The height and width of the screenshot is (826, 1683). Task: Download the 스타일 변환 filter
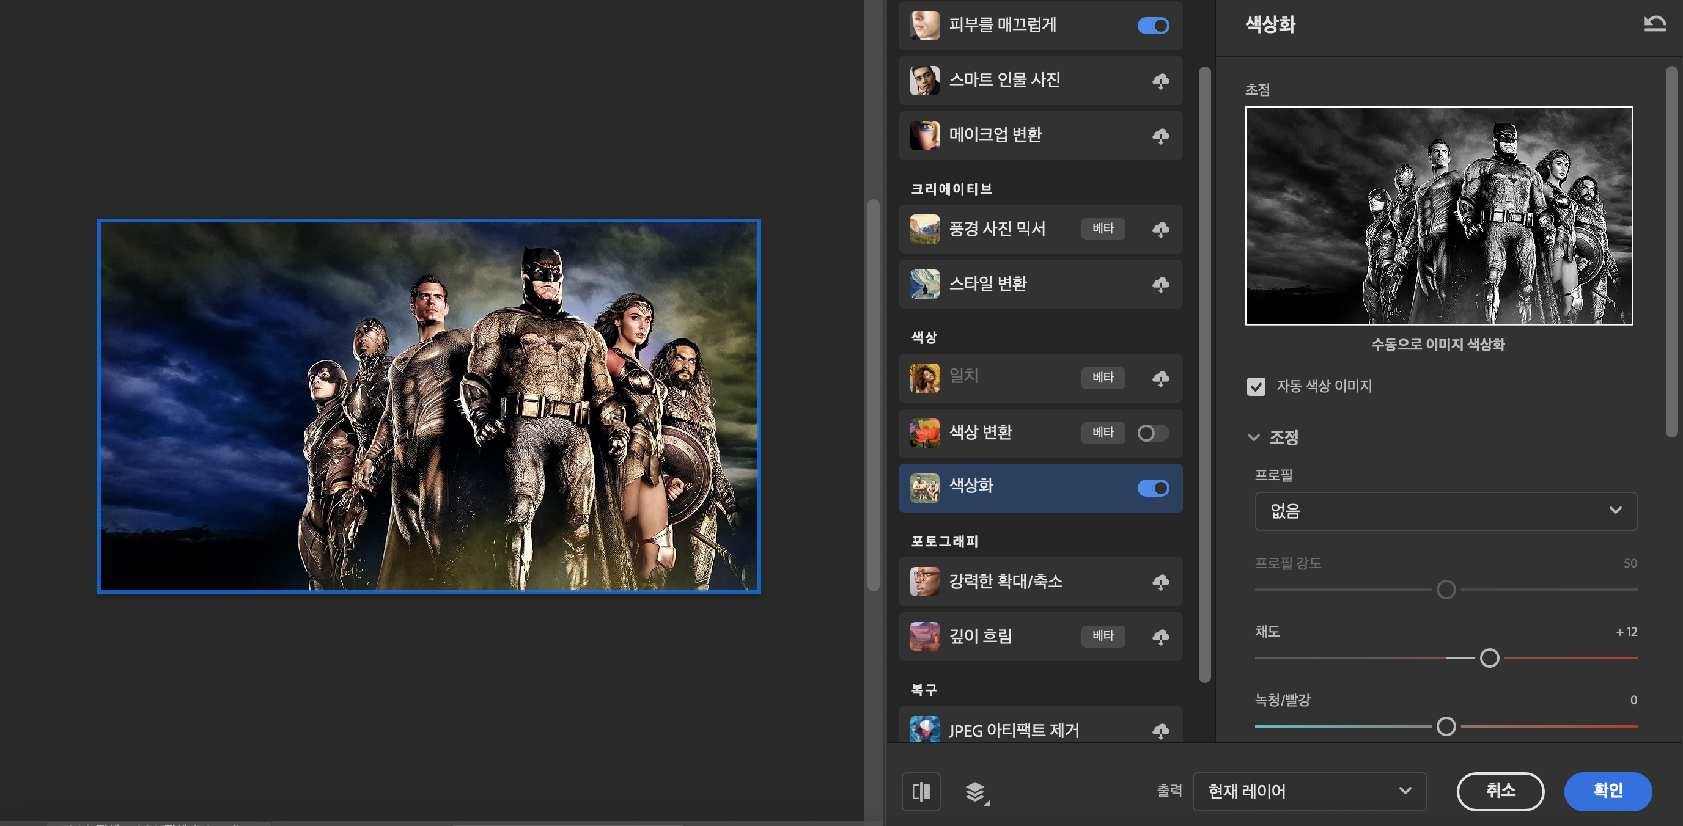coord(1160,285)
